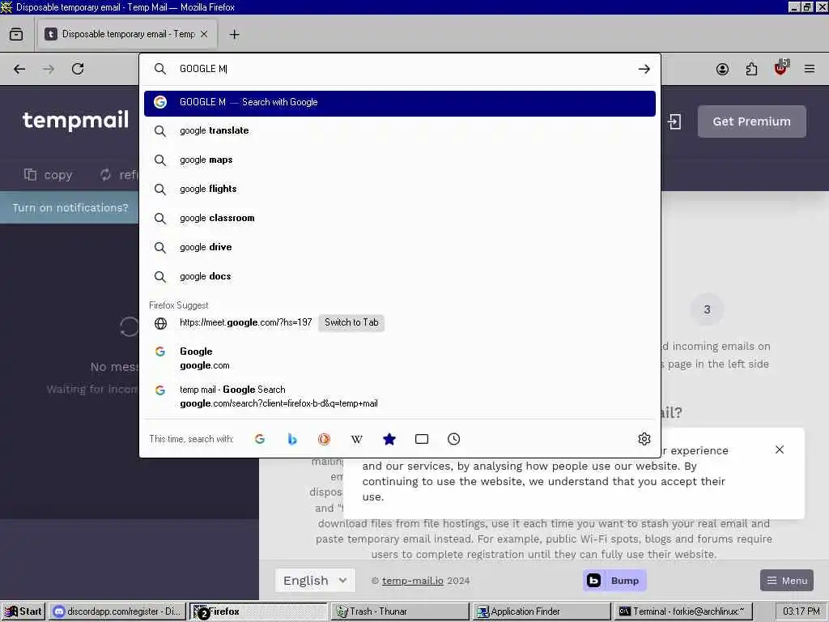Search this time with DuckDuckGo icon
Screen dimensions: 829x622
pos(324,439)
